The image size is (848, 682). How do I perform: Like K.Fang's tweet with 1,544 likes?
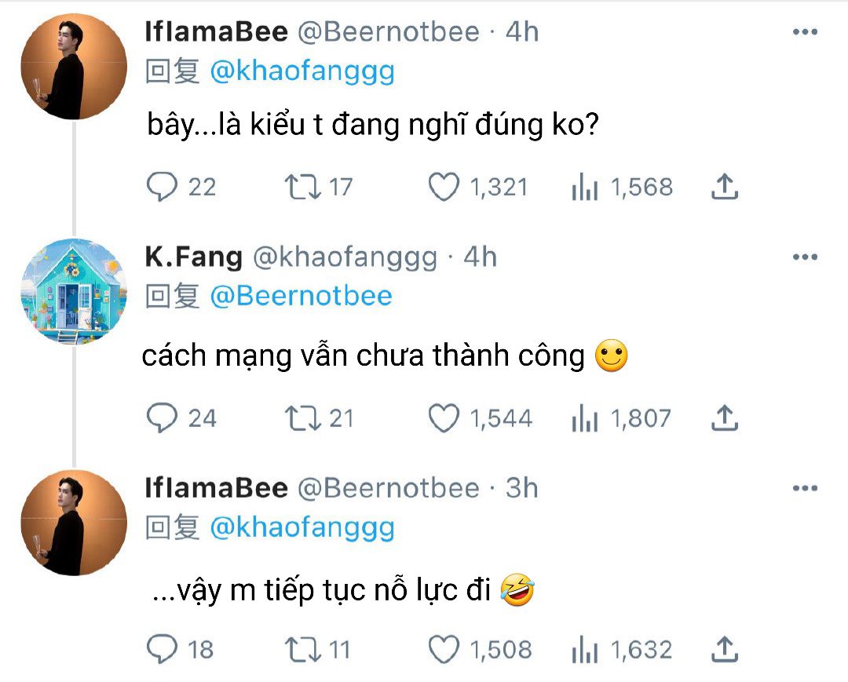tap(444, 418)
